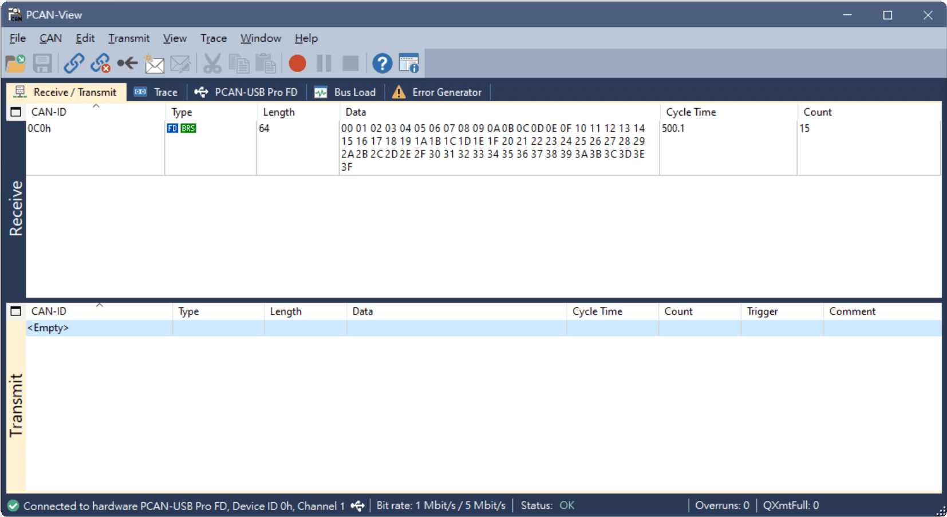Open Help via question mark icon

coord(382,63)
